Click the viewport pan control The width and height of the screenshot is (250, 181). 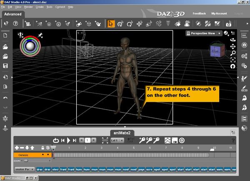pyautogui.click(x=233, y=47)
